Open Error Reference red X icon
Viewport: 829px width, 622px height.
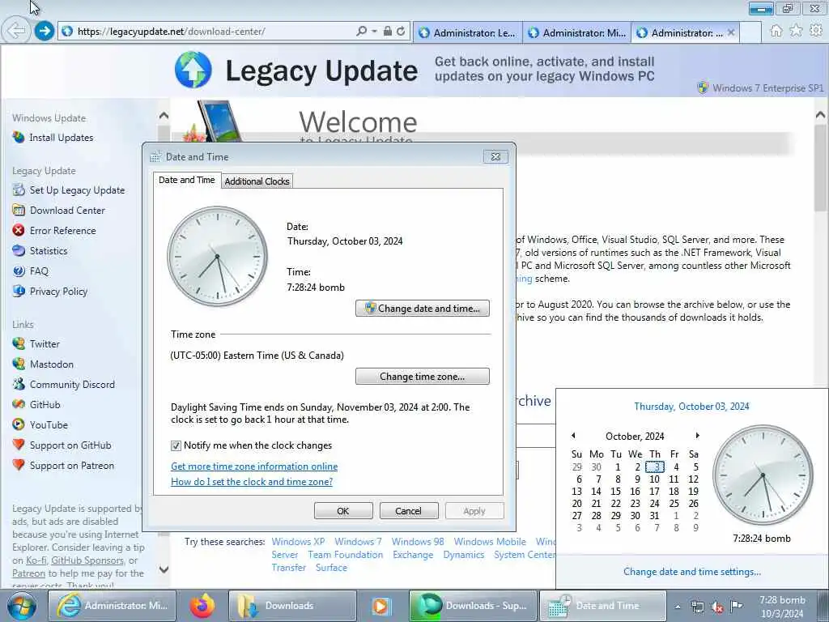pyautogui.click(x=19, y=230)
